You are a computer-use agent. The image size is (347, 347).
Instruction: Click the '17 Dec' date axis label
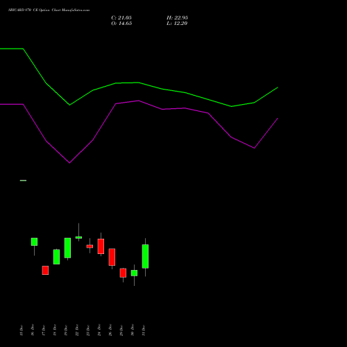tap(44, 330)
